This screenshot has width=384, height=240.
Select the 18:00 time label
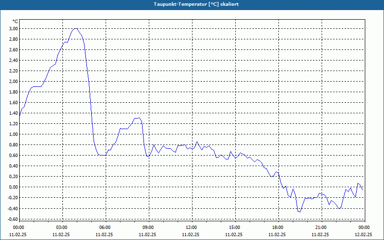click(279, 228)
